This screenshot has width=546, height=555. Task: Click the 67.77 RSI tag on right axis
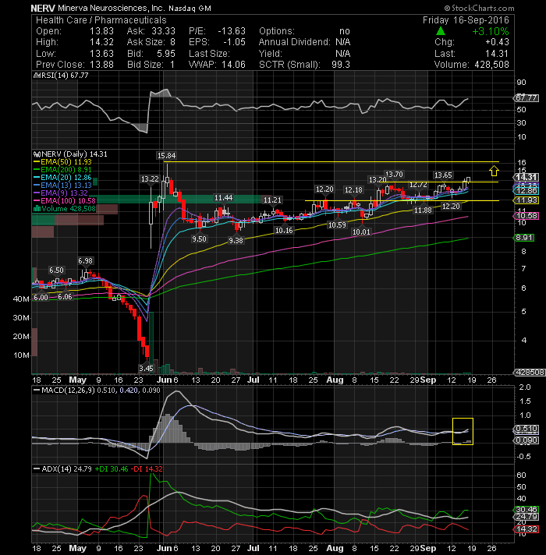(x=526, y=97)
